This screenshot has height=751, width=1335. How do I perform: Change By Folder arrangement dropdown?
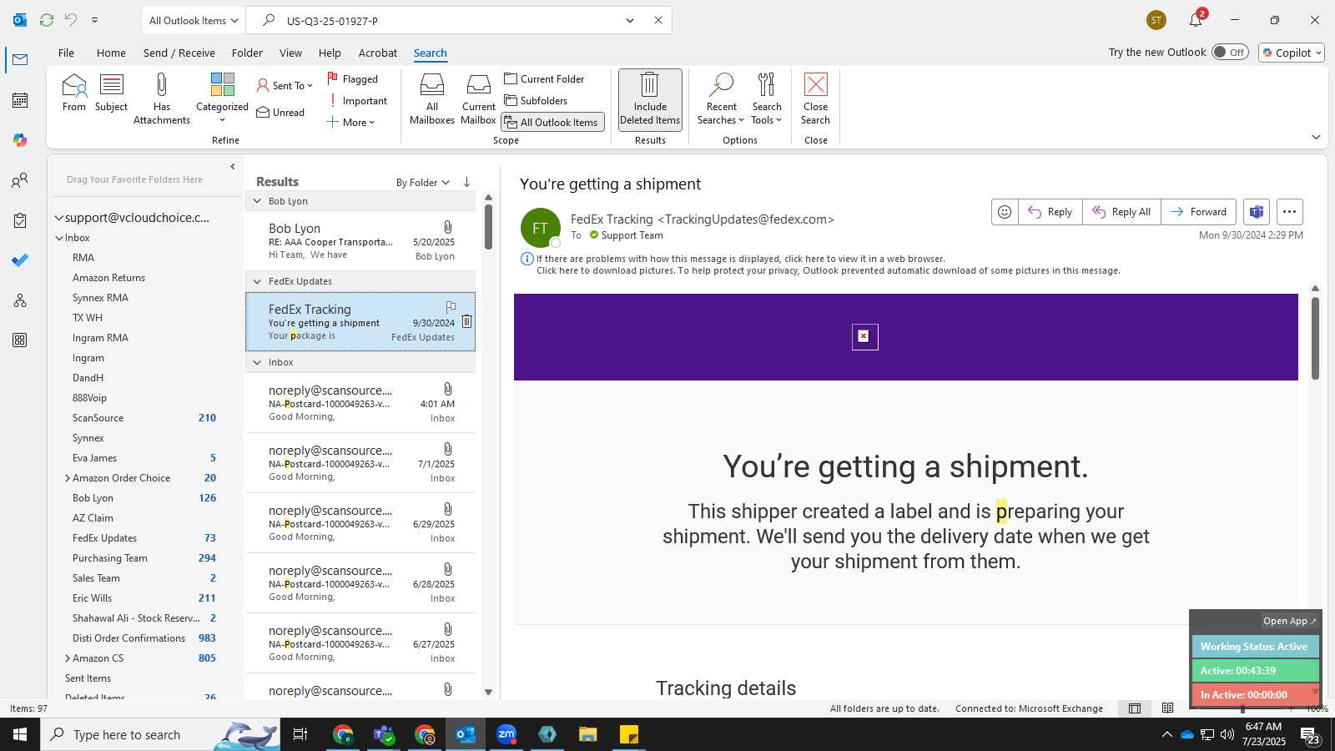[422, 182]
